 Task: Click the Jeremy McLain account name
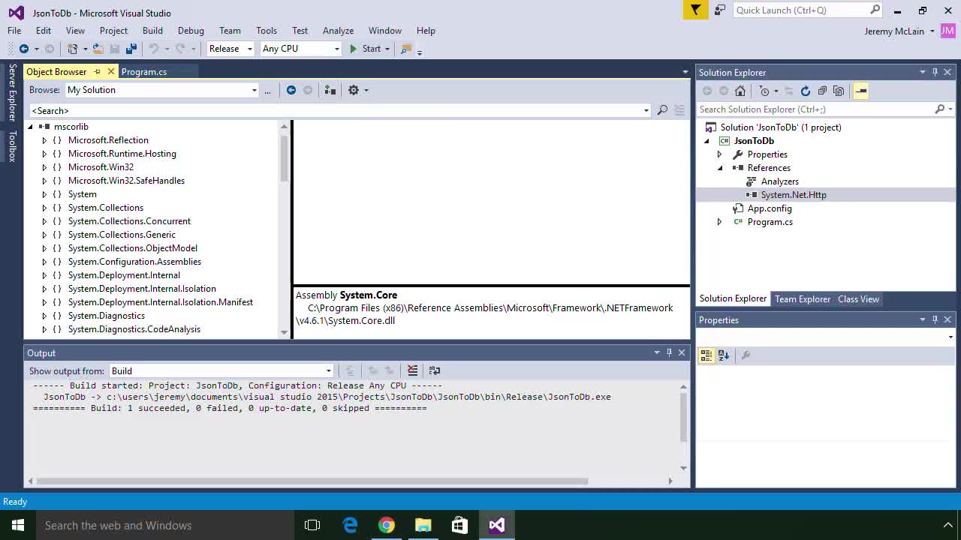tap(894, 31)
